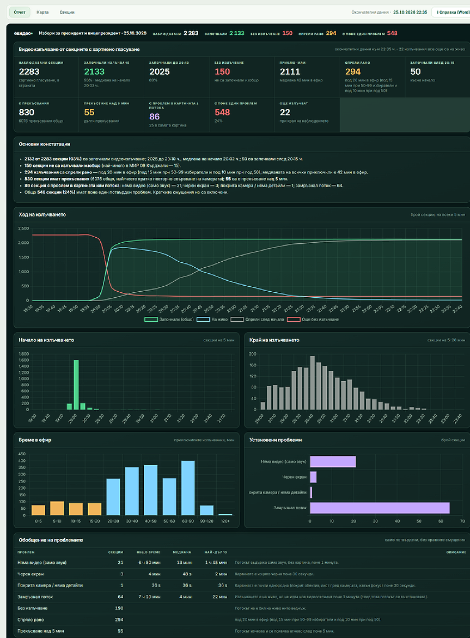Open the Започнали излъчване 2133 stat card

pyautogui.click(x=111, y=77)
